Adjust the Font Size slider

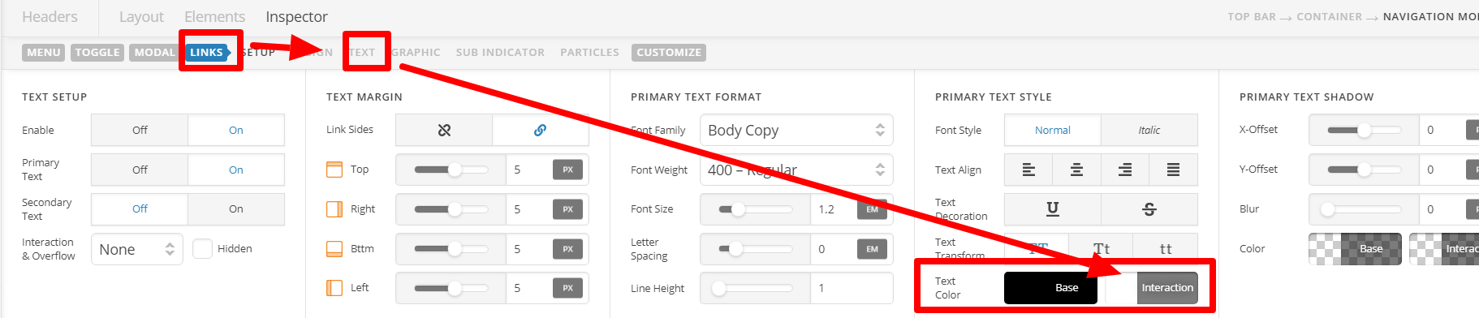756,209
